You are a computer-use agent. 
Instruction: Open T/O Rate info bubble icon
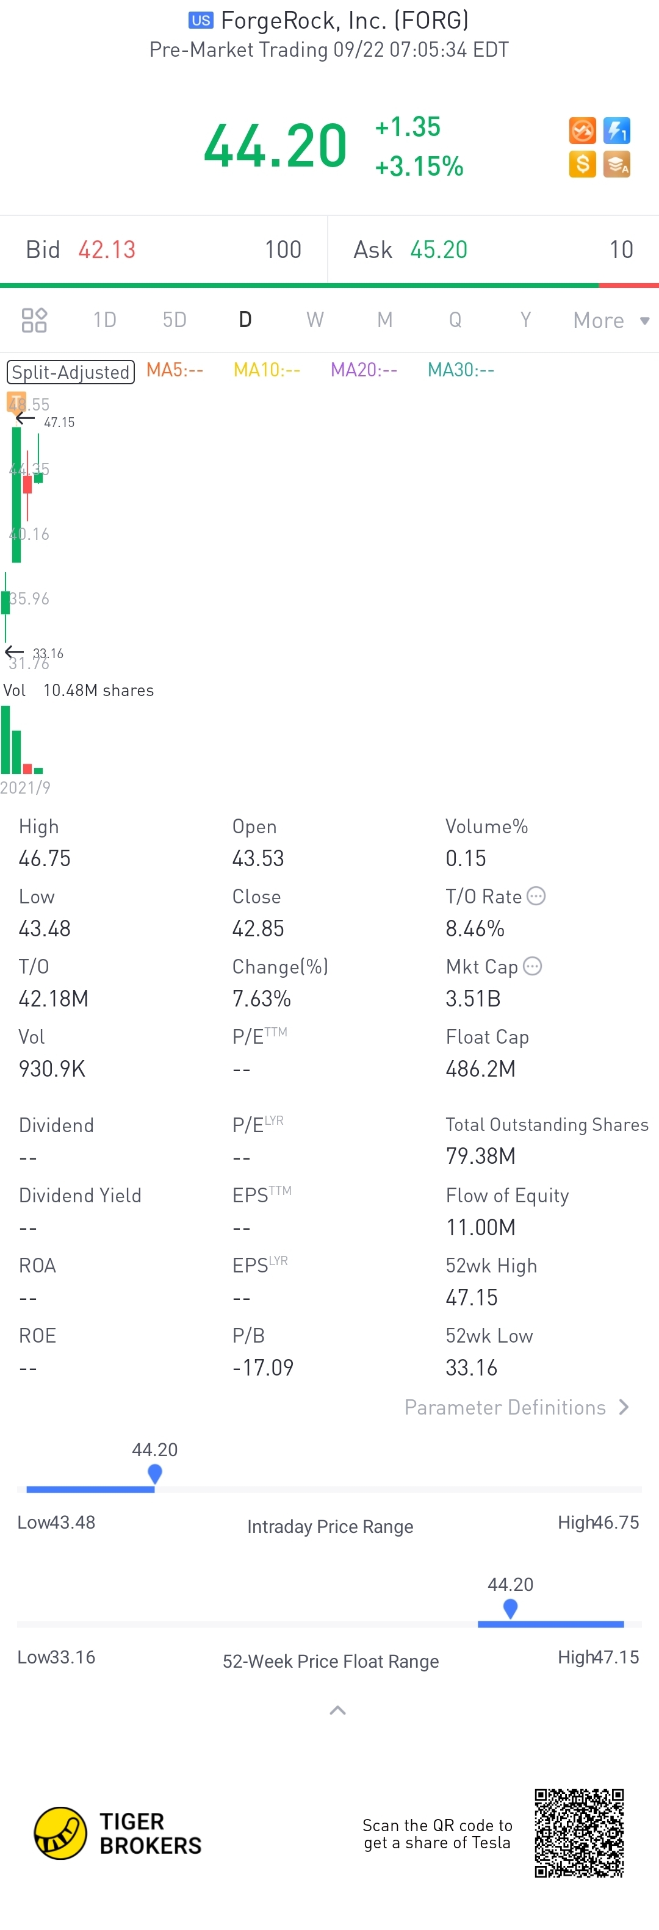click(536, 896)
